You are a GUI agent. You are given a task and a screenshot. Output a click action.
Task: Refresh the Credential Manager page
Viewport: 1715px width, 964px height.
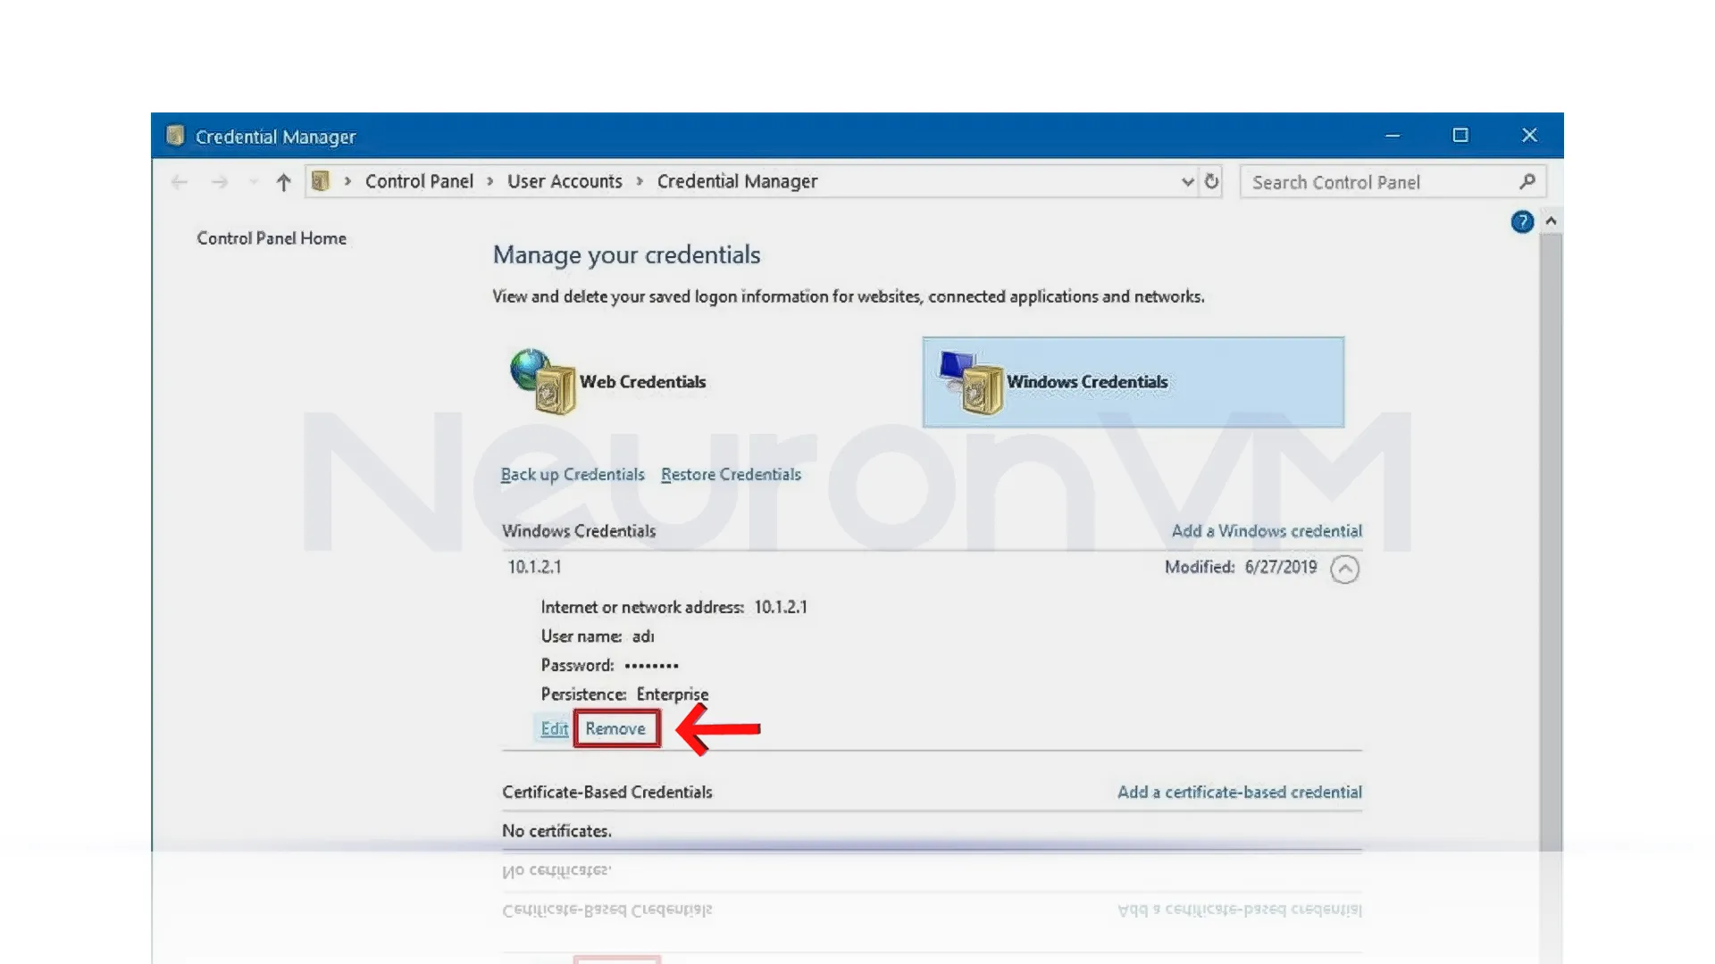point(1211,181)
